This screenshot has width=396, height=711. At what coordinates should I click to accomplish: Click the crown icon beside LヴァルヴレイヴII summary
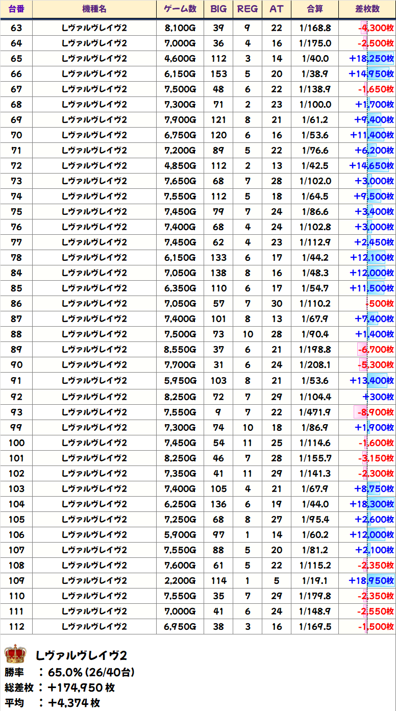pyautogui.click(x=15, y=653)
